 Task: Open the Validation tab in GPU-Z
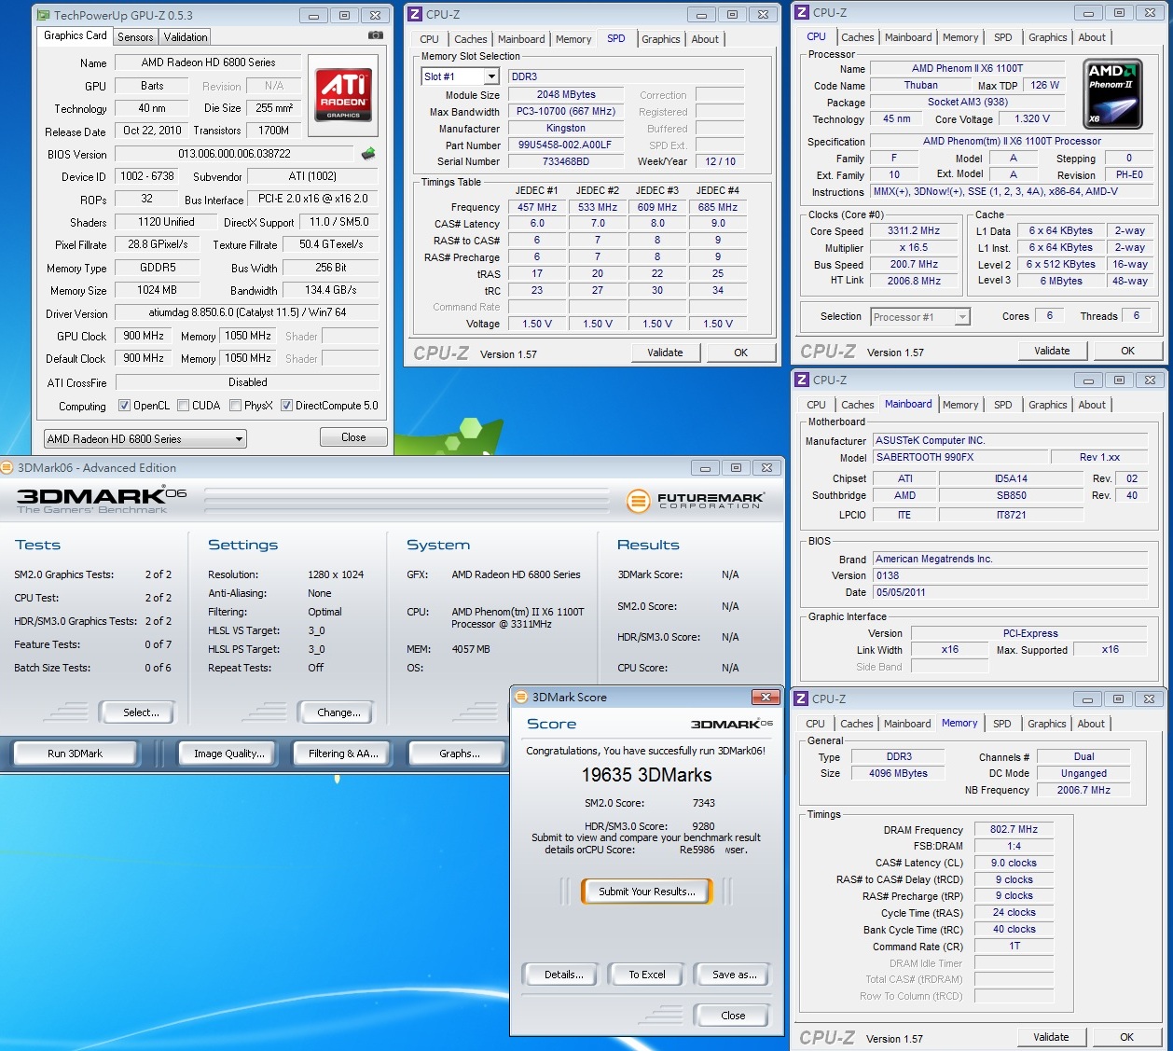coord(186,37)
